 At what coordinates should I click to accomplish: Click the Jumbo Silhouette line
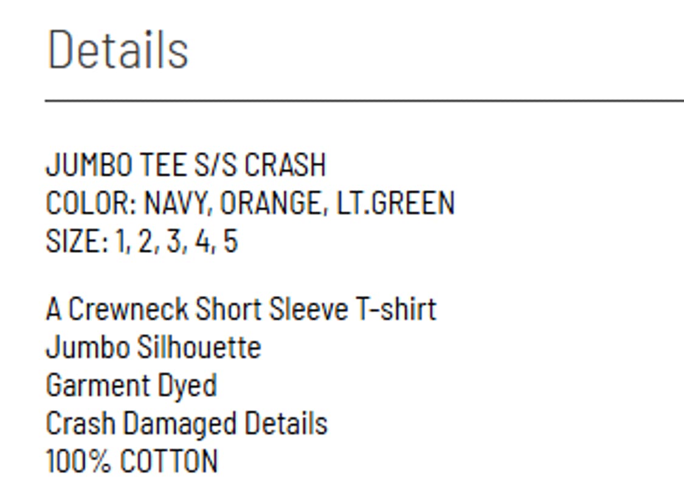[153, 348]
